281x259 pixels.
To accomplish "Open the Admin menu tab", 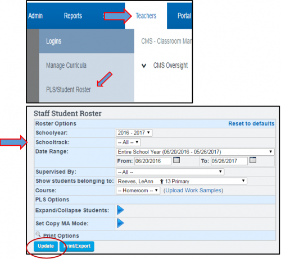I will [x=35, y=16].
